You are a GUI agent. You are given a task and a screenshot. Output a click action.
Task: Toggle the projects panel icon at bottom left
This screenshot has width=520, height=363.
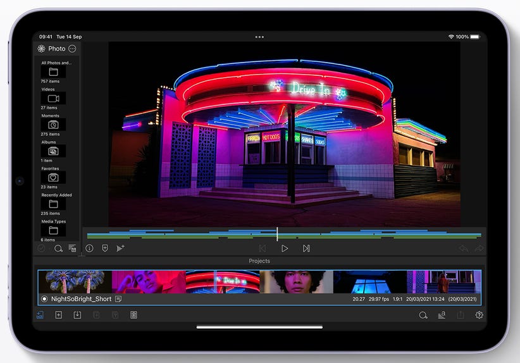(x=40, y=315)
